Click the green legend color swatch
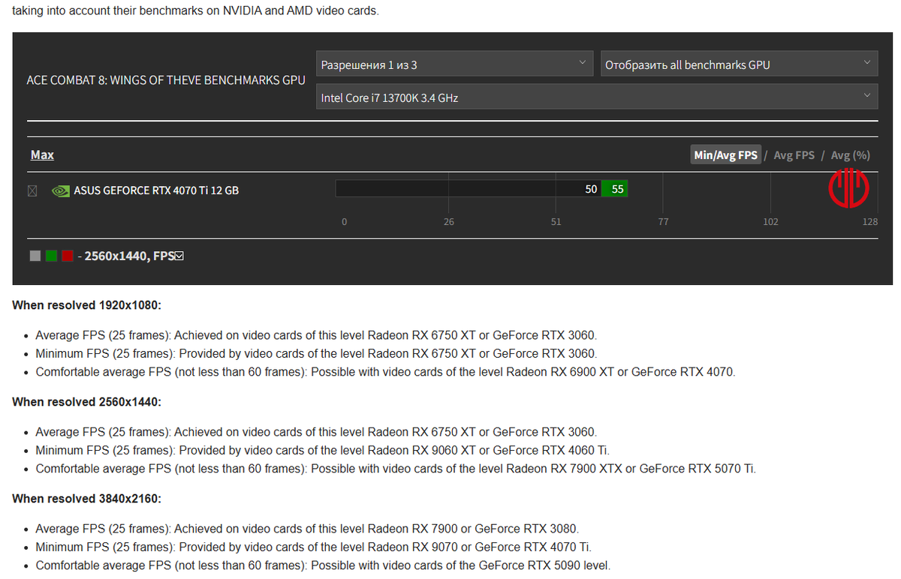This screenshot has width=901, height=579. pyautogui.click(x=51, y=256)
